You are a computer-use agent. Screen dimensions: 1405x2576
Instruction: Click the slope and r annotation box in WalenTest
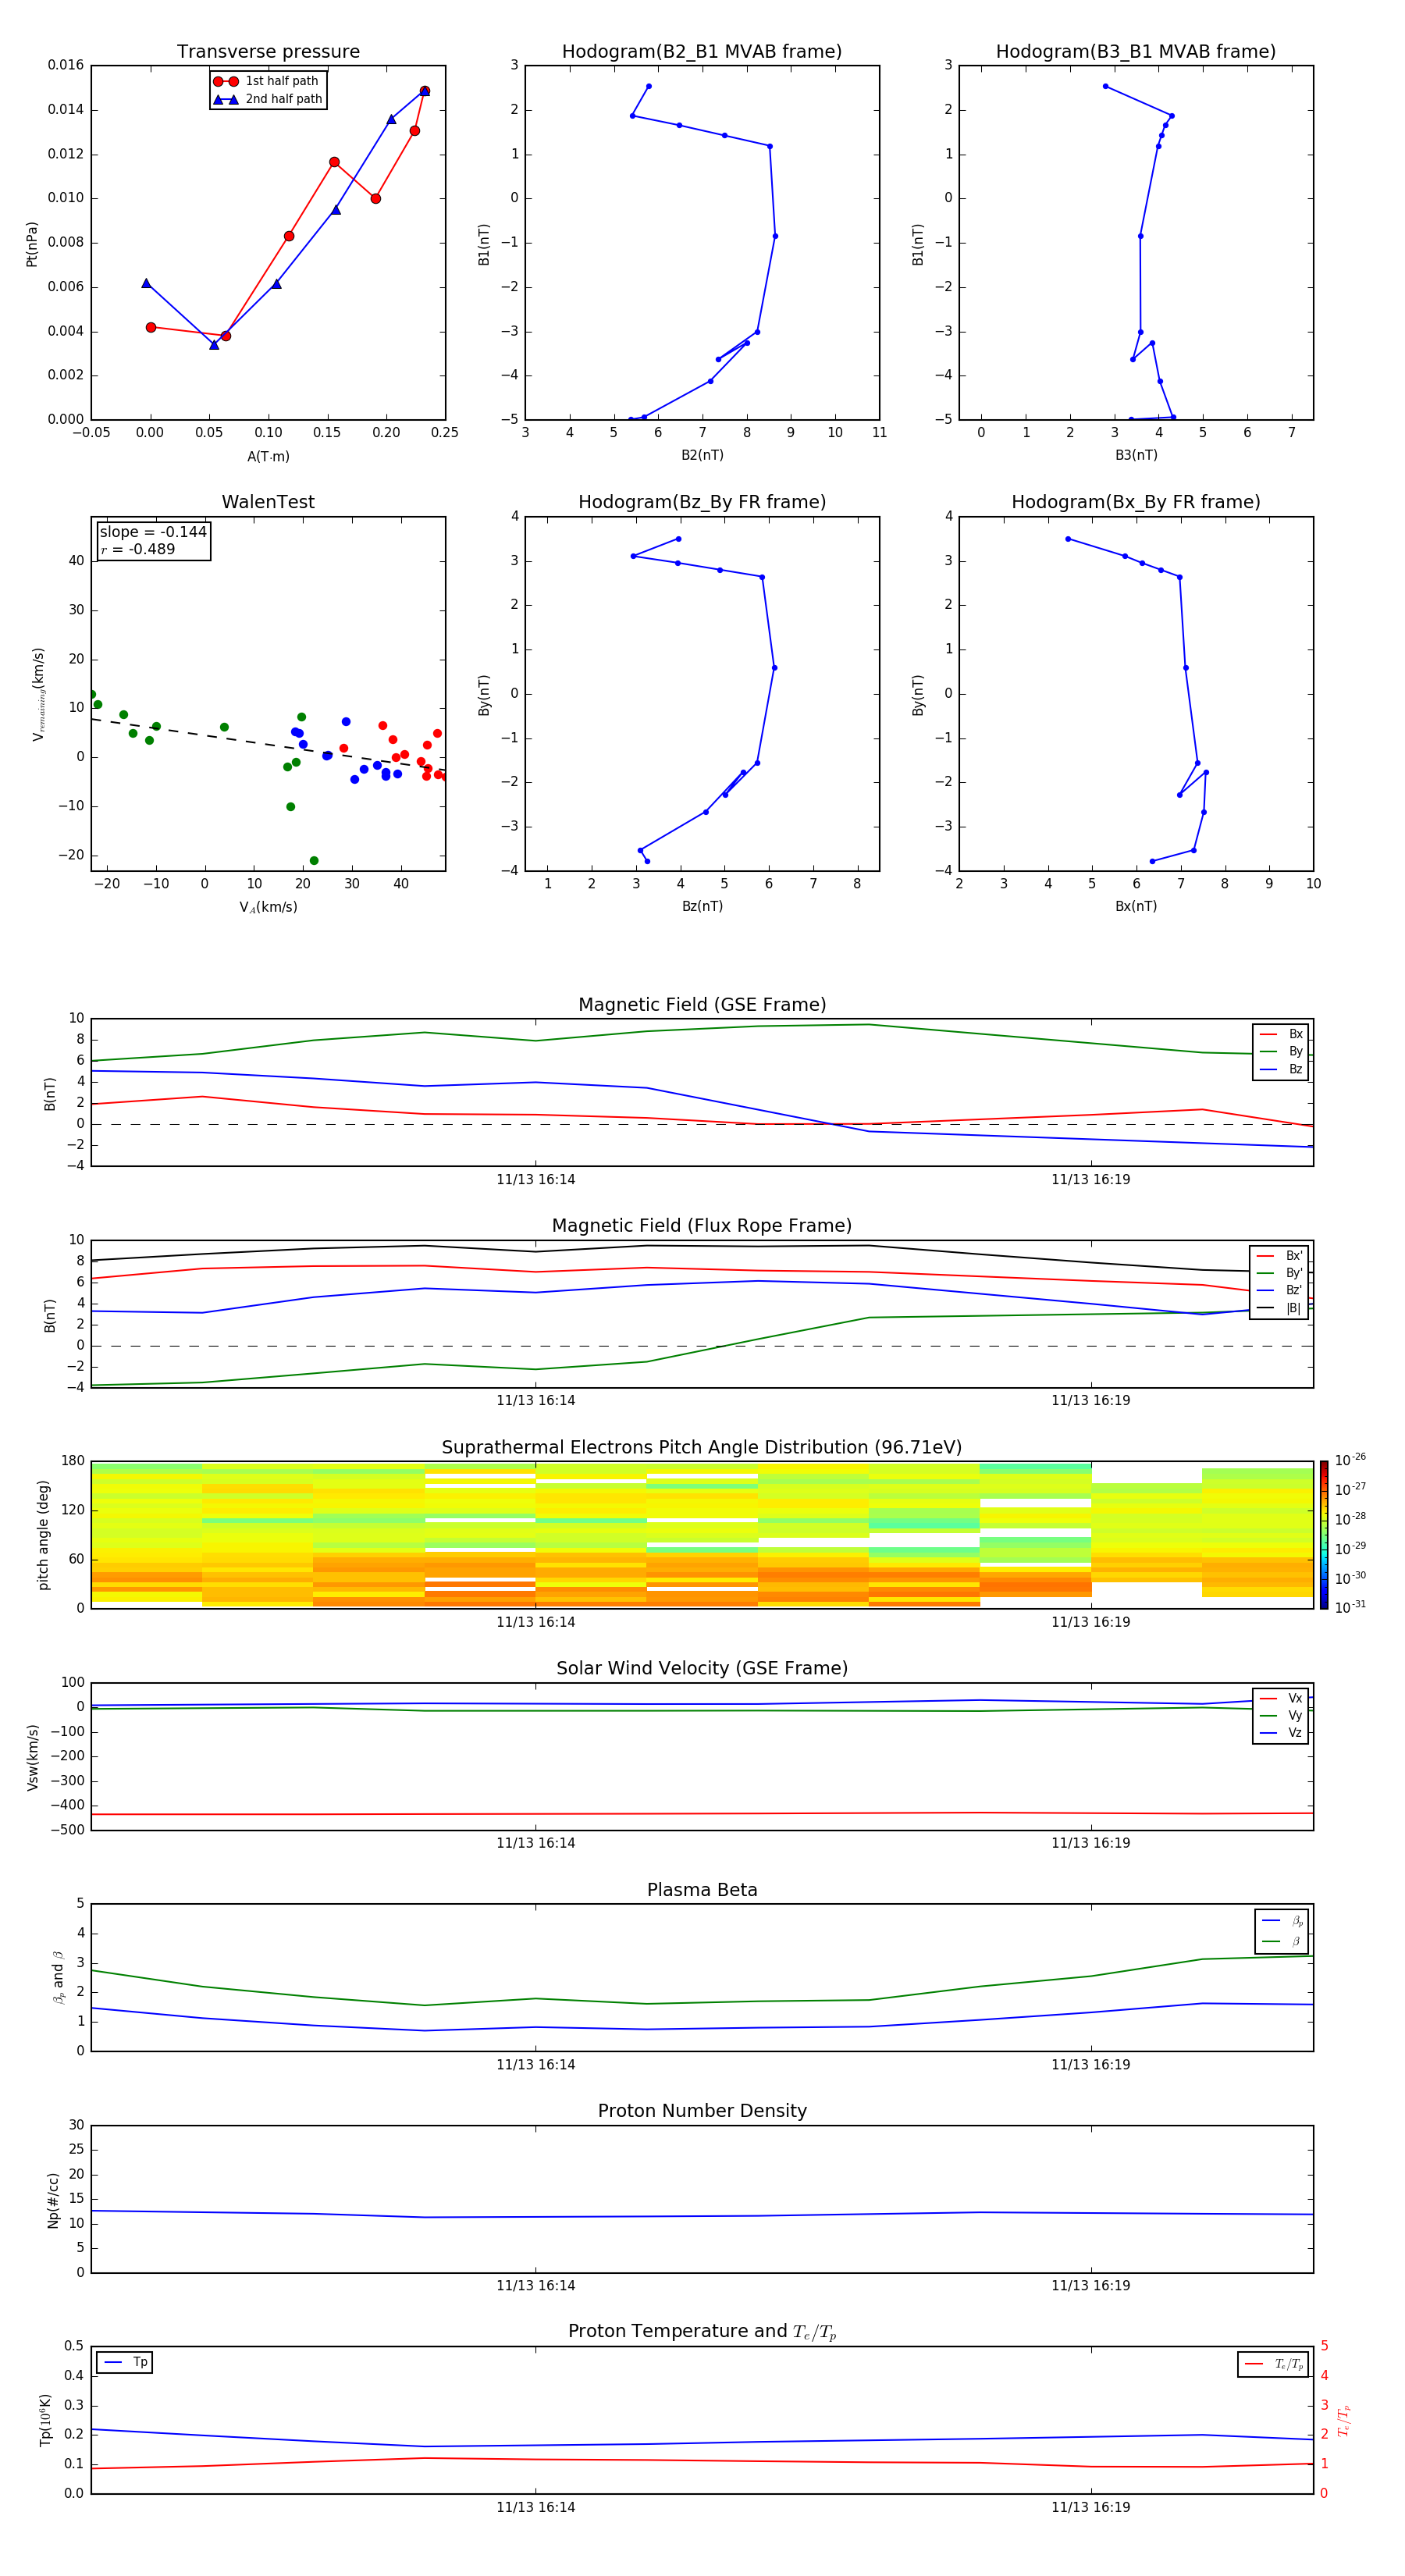[153, 541]
